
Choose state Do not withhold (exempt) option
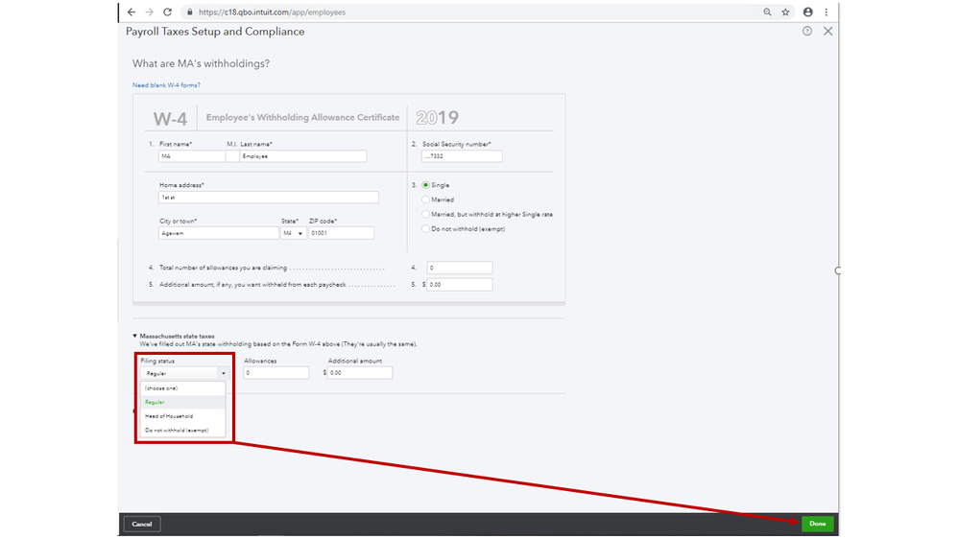pyautogui.click(x=183, y=431)
